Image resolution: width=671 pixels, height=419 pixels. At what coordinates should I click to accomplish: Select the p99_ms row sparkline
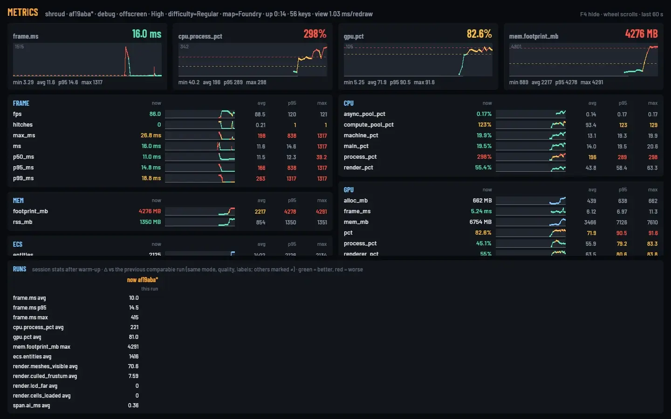coord(200,178)
